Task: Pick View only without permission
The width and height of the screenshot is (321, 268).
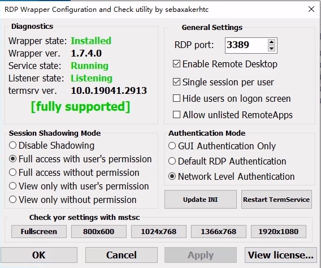Action: click(x=12, y=200)
